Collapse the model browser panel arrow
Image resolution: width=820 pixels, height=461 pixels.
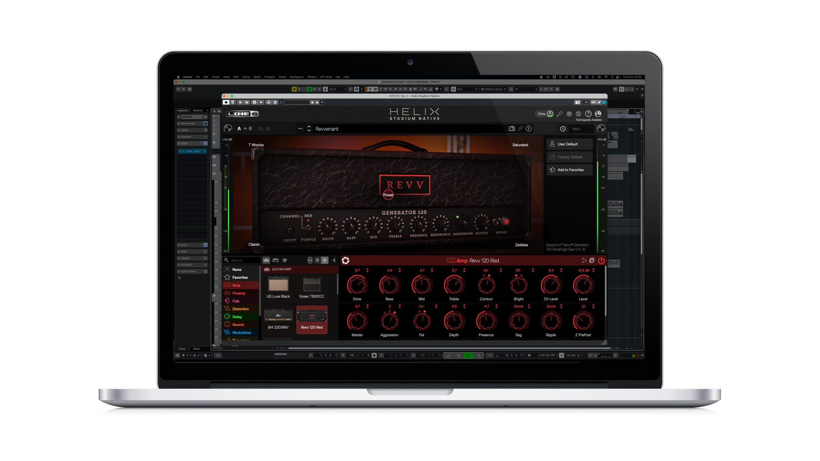coord(334,260)
